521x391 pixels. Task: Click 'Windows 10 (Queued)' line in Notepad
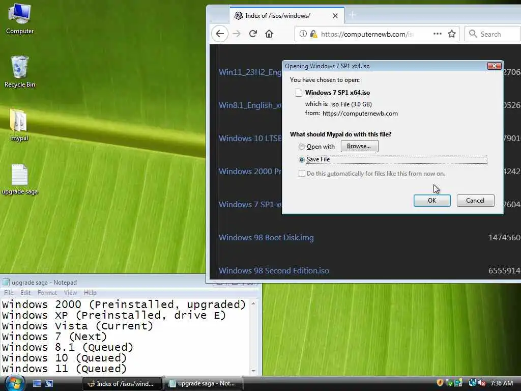point(64,358)
